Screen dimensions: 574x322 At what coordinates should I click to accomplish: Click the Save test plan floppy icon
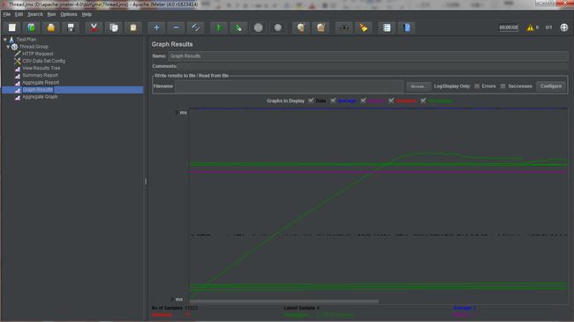[71, 28]
